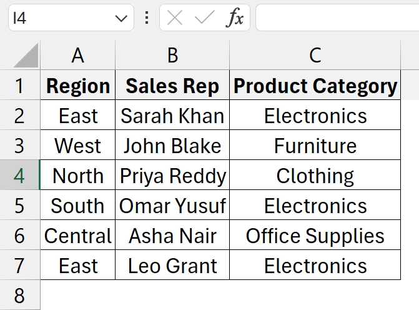Click the Enter checkmark icon in formula bar
419x310 pixels.
pos(204,18)
